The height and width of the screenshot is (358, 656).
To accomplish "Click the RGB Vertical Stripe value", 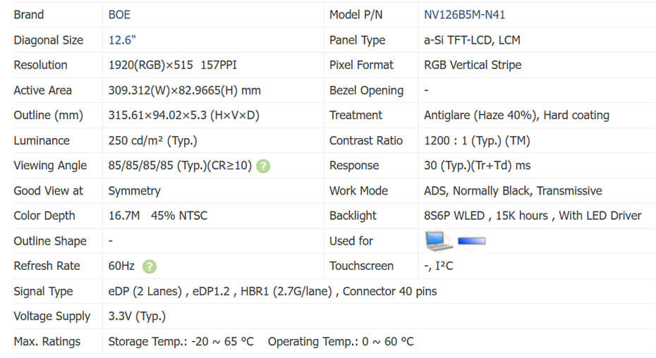I will pos(473,65).
